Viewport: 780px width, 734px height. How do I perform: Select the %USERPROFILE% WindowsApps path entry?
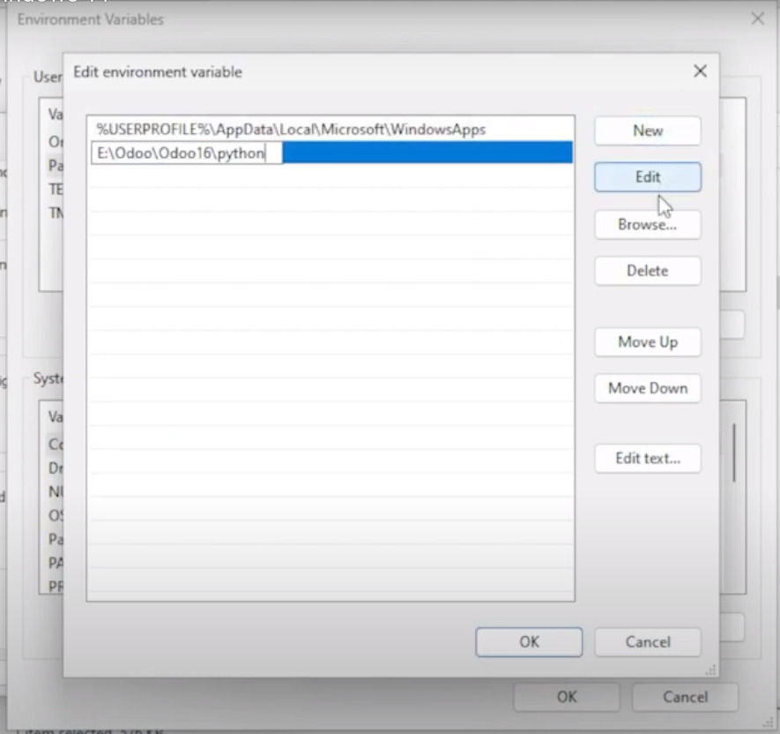(291, 130)
